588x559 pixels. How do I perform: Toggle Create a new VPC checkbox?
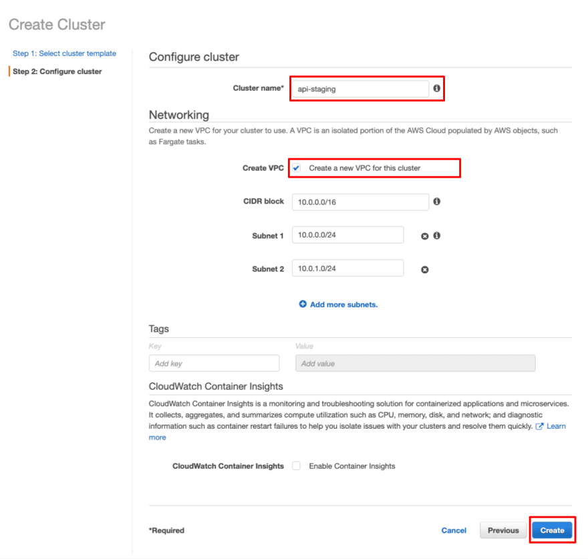tap(296, 168)
